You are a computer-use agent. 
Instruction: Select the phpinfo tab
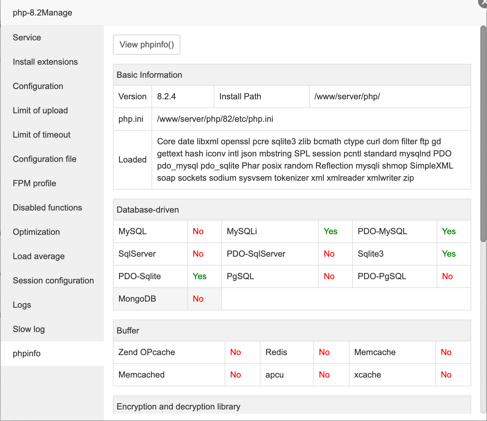coord(27,353)
